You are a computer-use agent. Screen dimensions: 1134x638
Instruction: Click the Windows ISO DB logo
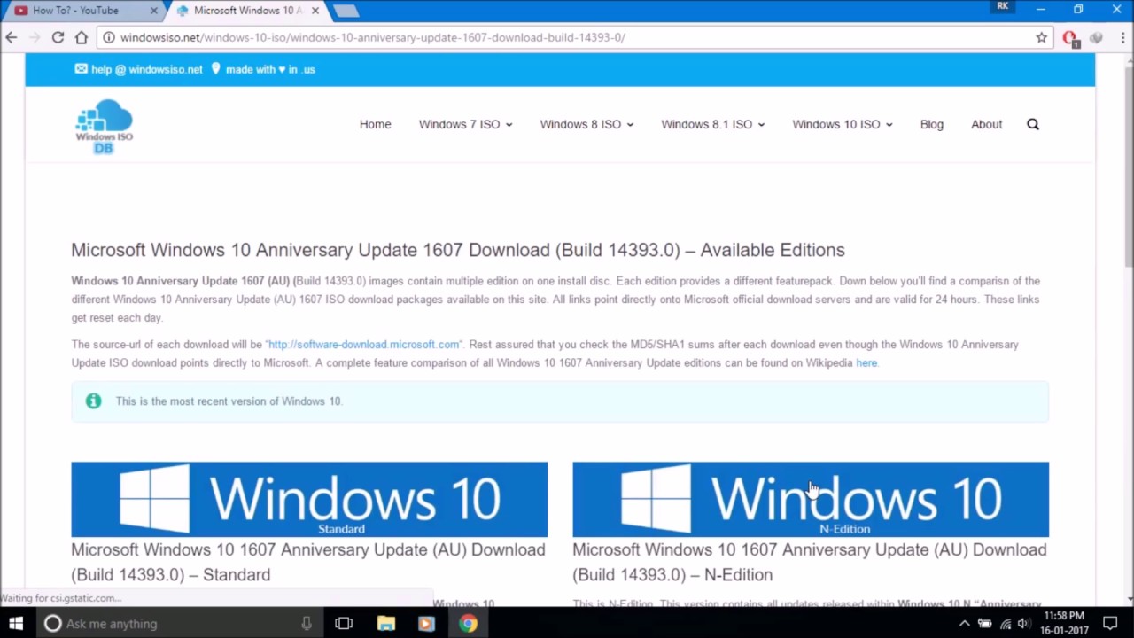pyautogui.click(x=105, y=126)
